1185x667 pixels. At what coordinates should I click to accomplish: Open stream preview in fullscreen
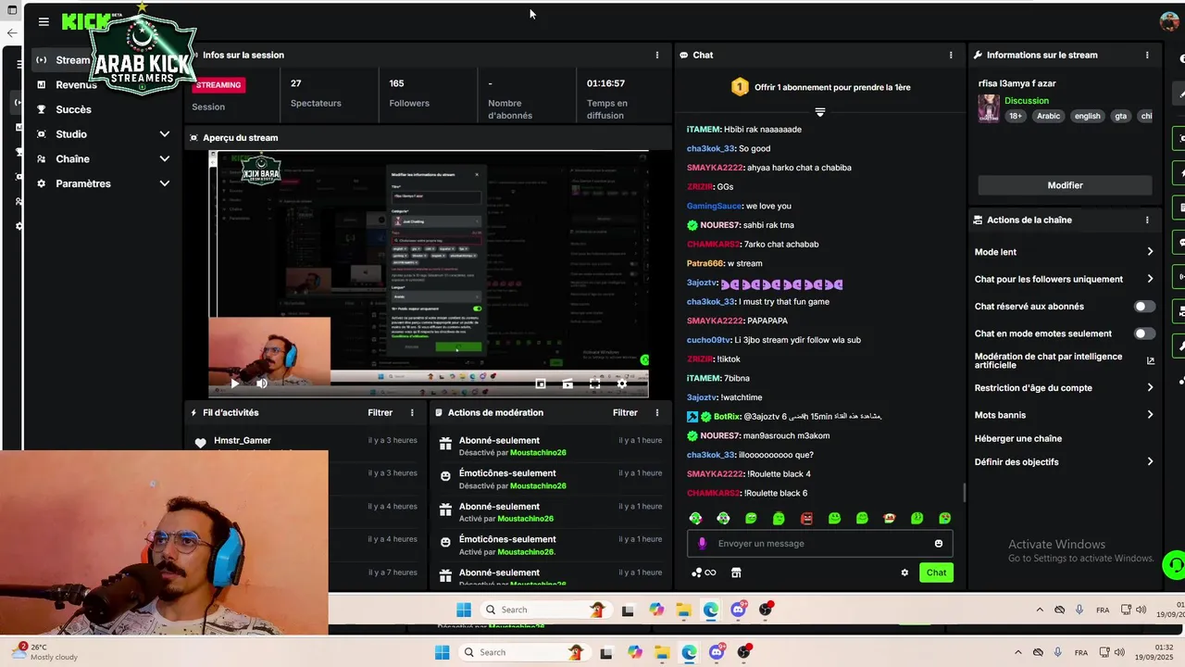pos(594,384)
